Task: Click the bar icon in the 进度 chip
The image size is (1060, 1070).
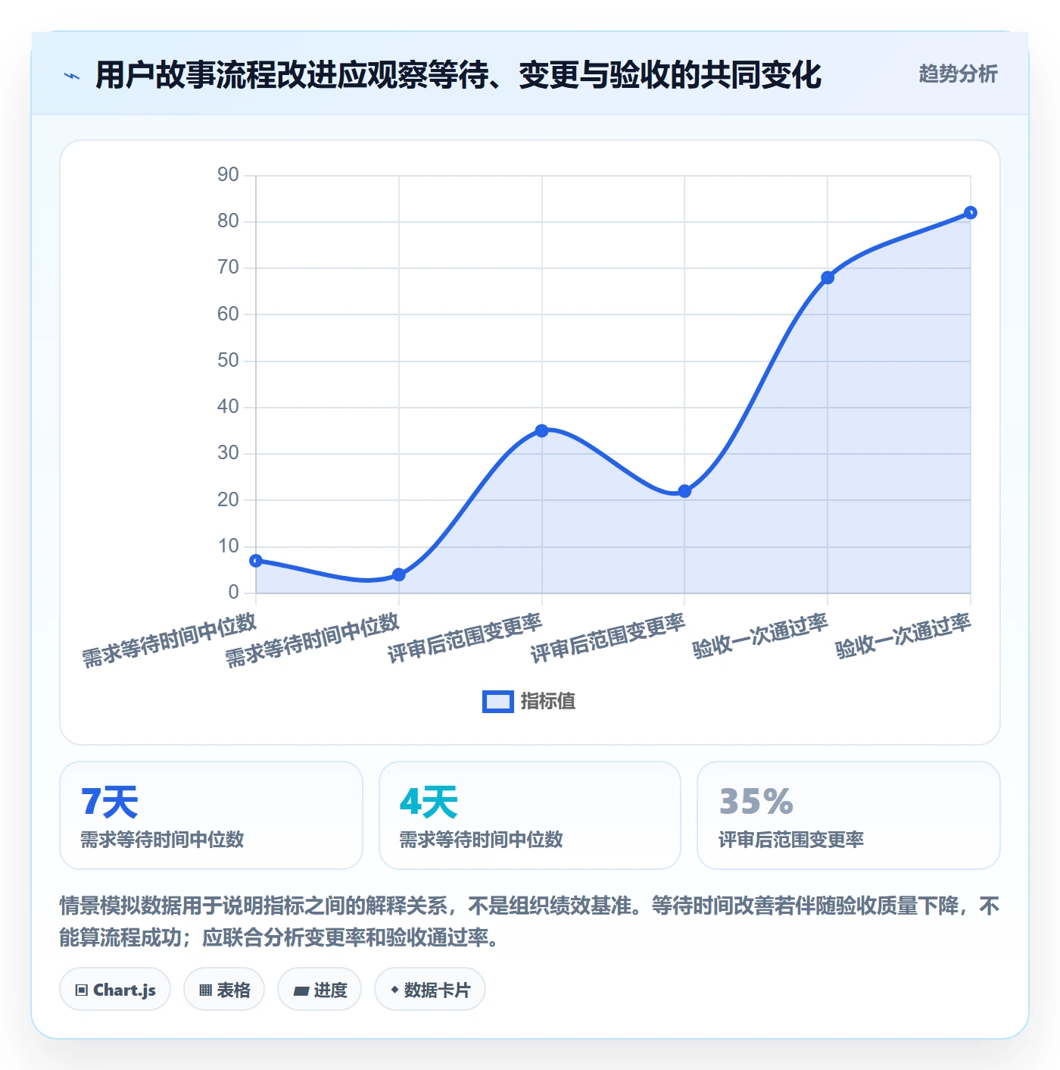Action: [301, 990]
